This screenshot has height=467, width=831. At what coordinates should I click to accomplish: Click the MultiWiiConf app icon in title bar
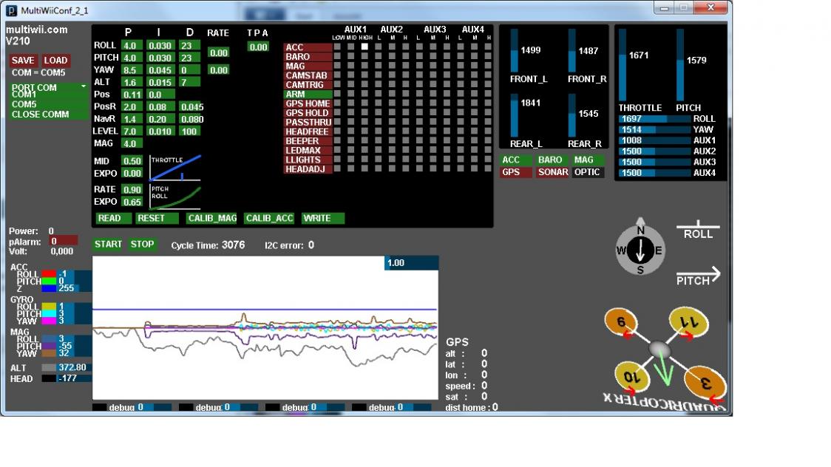tap(11, 10)
